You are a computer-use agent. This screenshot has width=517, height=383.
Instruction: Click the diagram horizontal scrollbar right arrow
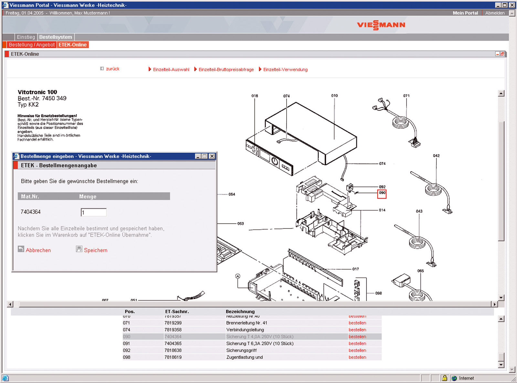(494, 304)
